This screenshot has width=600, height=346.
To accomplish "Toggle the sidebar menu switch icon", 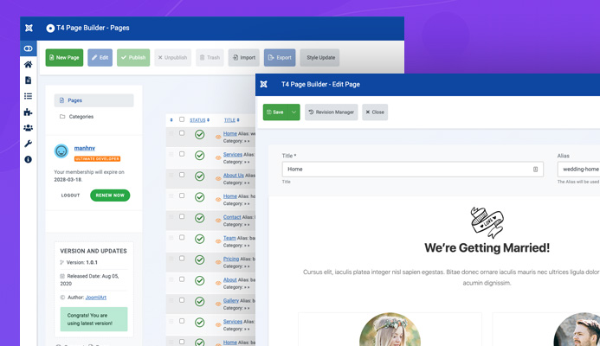I will click(28, 48).
